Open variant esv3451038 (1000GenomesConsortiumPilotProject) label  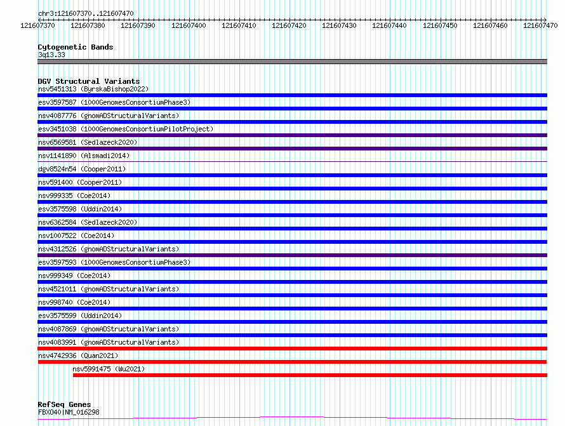(126, 129)
